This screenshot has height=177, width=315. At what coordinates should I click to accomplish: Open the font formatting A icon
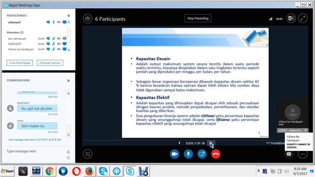click(x=68, y=152)
